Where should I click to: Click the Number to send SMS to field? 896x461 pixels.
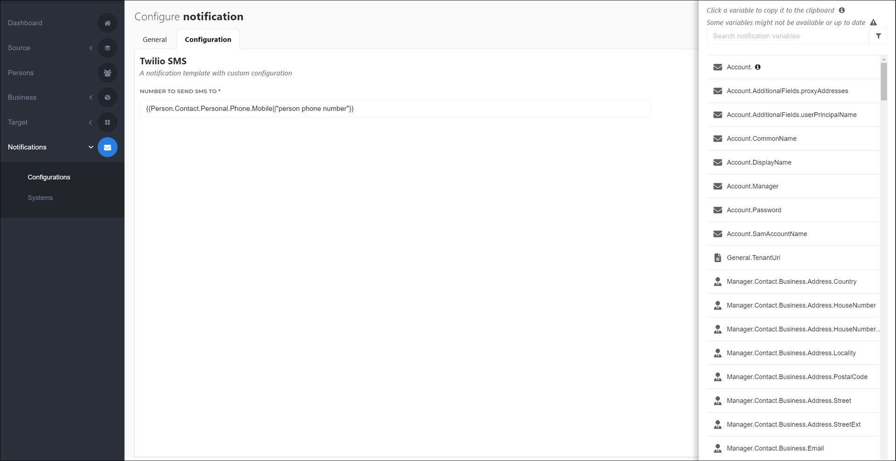click(395, 109)
